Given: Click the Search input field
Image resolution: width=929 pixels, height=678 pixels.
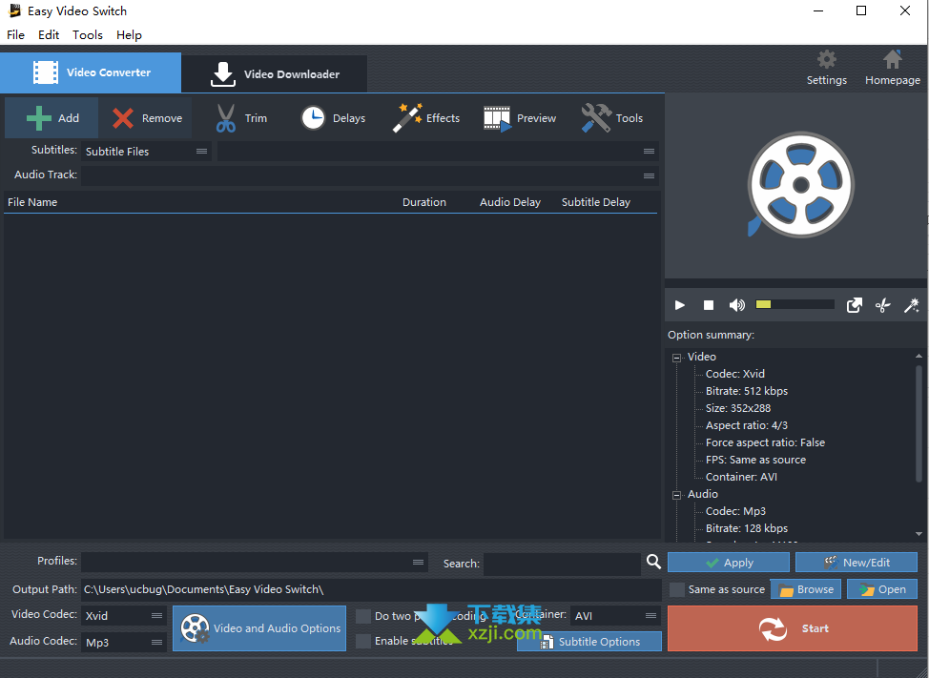Looking at the screenshot, I should coord(562,564).
